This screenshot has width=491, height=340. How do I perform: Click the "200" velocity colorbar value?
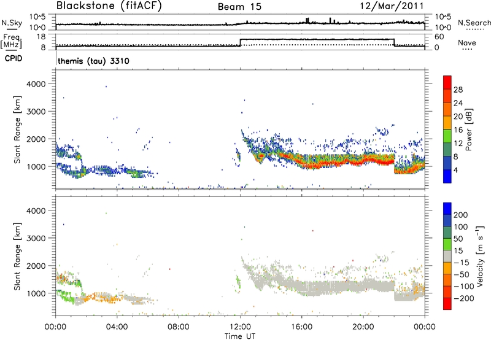coord(461,215)
